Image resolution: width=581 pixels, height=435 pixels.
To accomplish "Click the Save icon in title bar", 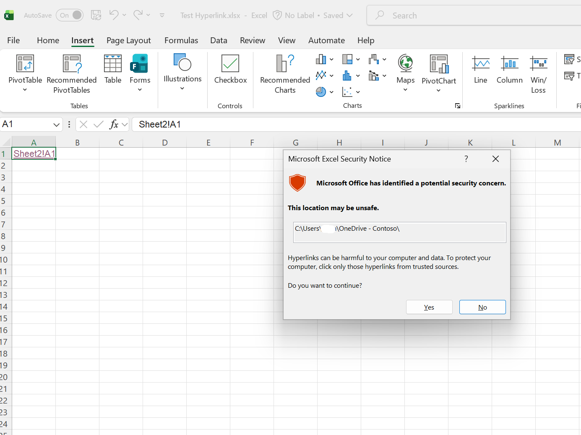I will click(x=96, y=16).
